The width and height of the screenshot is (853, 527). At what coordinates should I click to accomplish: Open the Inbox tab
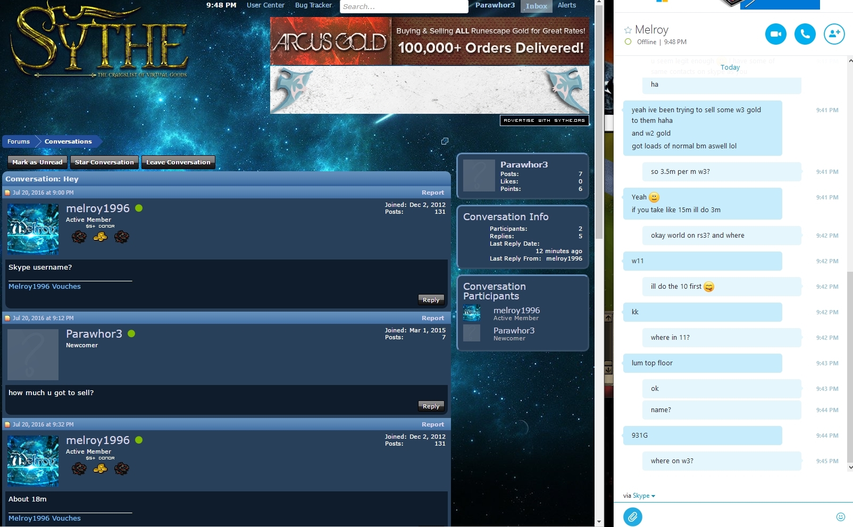tap(537, 6)
